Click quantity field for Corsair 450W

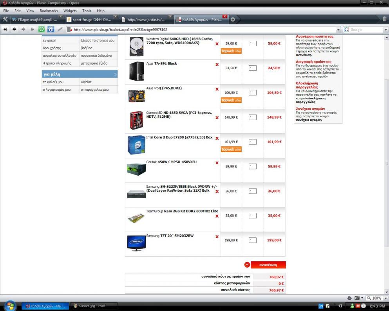pos(252,167)
